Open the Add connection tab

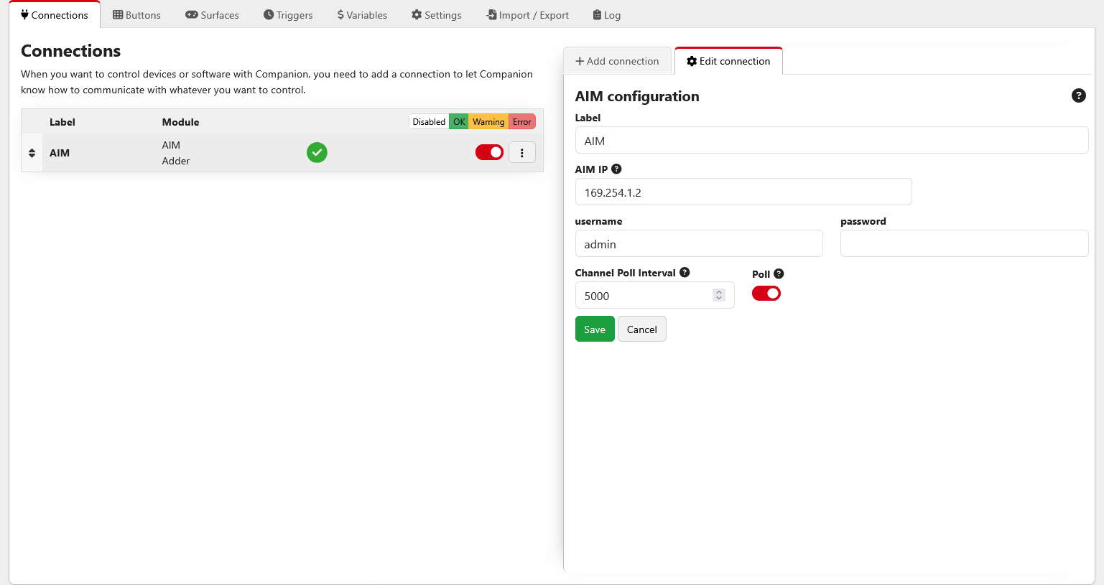point(617,61)
